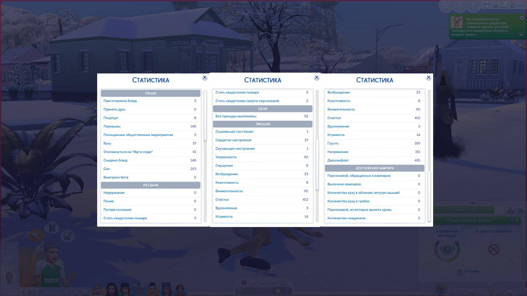This screenshot has width=527, height=296.
Task: Open the relationships people tab
Action: pyautogui.click(x=472, y=292)
